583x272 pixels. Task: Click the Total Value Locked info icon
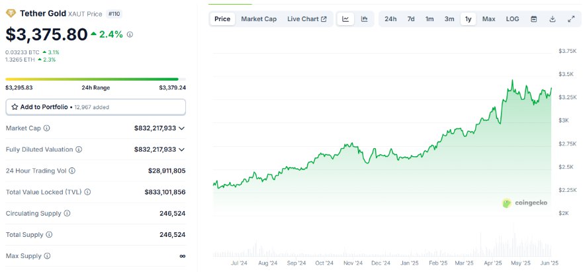click(x=87, y=193)
